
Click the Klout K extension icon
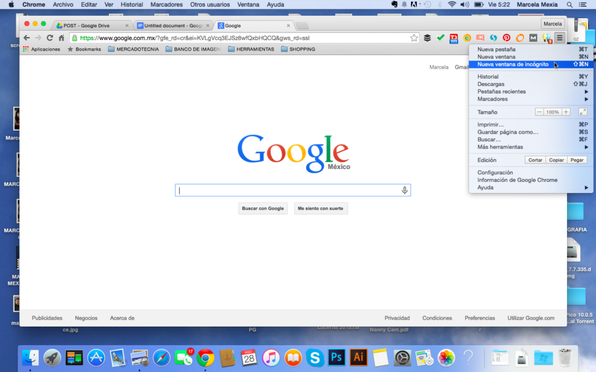(x=480, y=38)
